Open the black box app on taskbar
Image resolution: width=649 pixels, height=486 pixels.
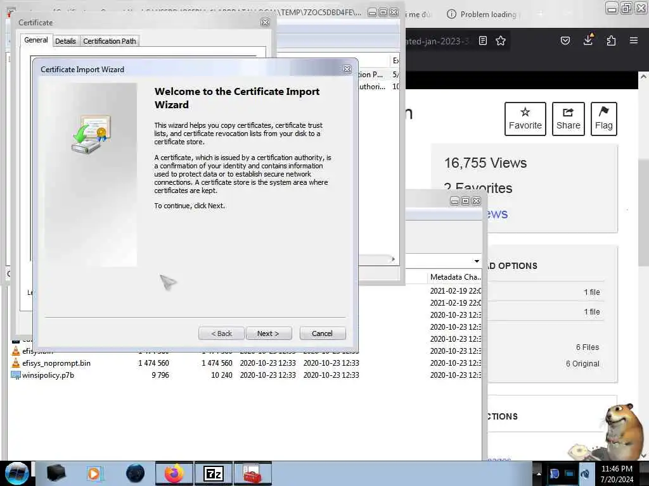point(56,473)
